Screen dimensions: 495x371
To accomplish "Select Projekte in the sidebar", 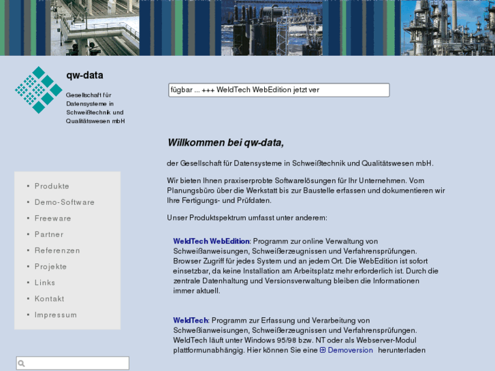I will tap(50, 266).
